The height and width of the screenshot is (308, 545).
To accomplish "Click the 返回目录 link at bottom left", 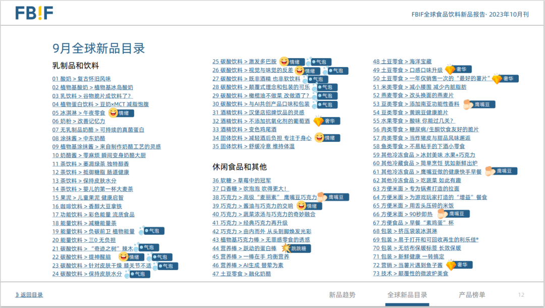I will point(29,295).
